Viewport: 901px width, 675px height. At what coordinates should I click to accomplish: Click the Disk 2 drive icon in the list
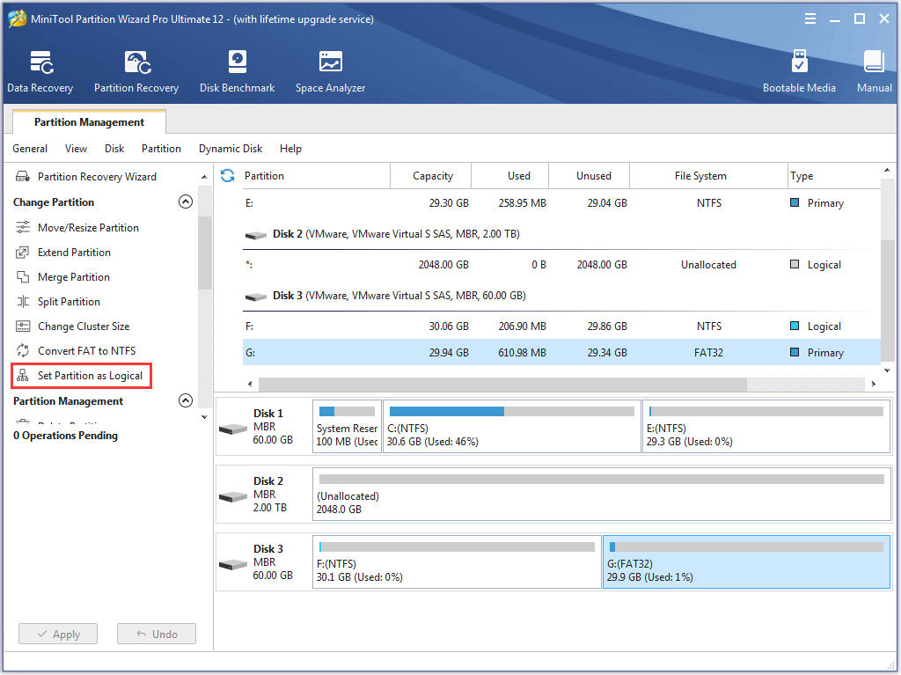256,235
